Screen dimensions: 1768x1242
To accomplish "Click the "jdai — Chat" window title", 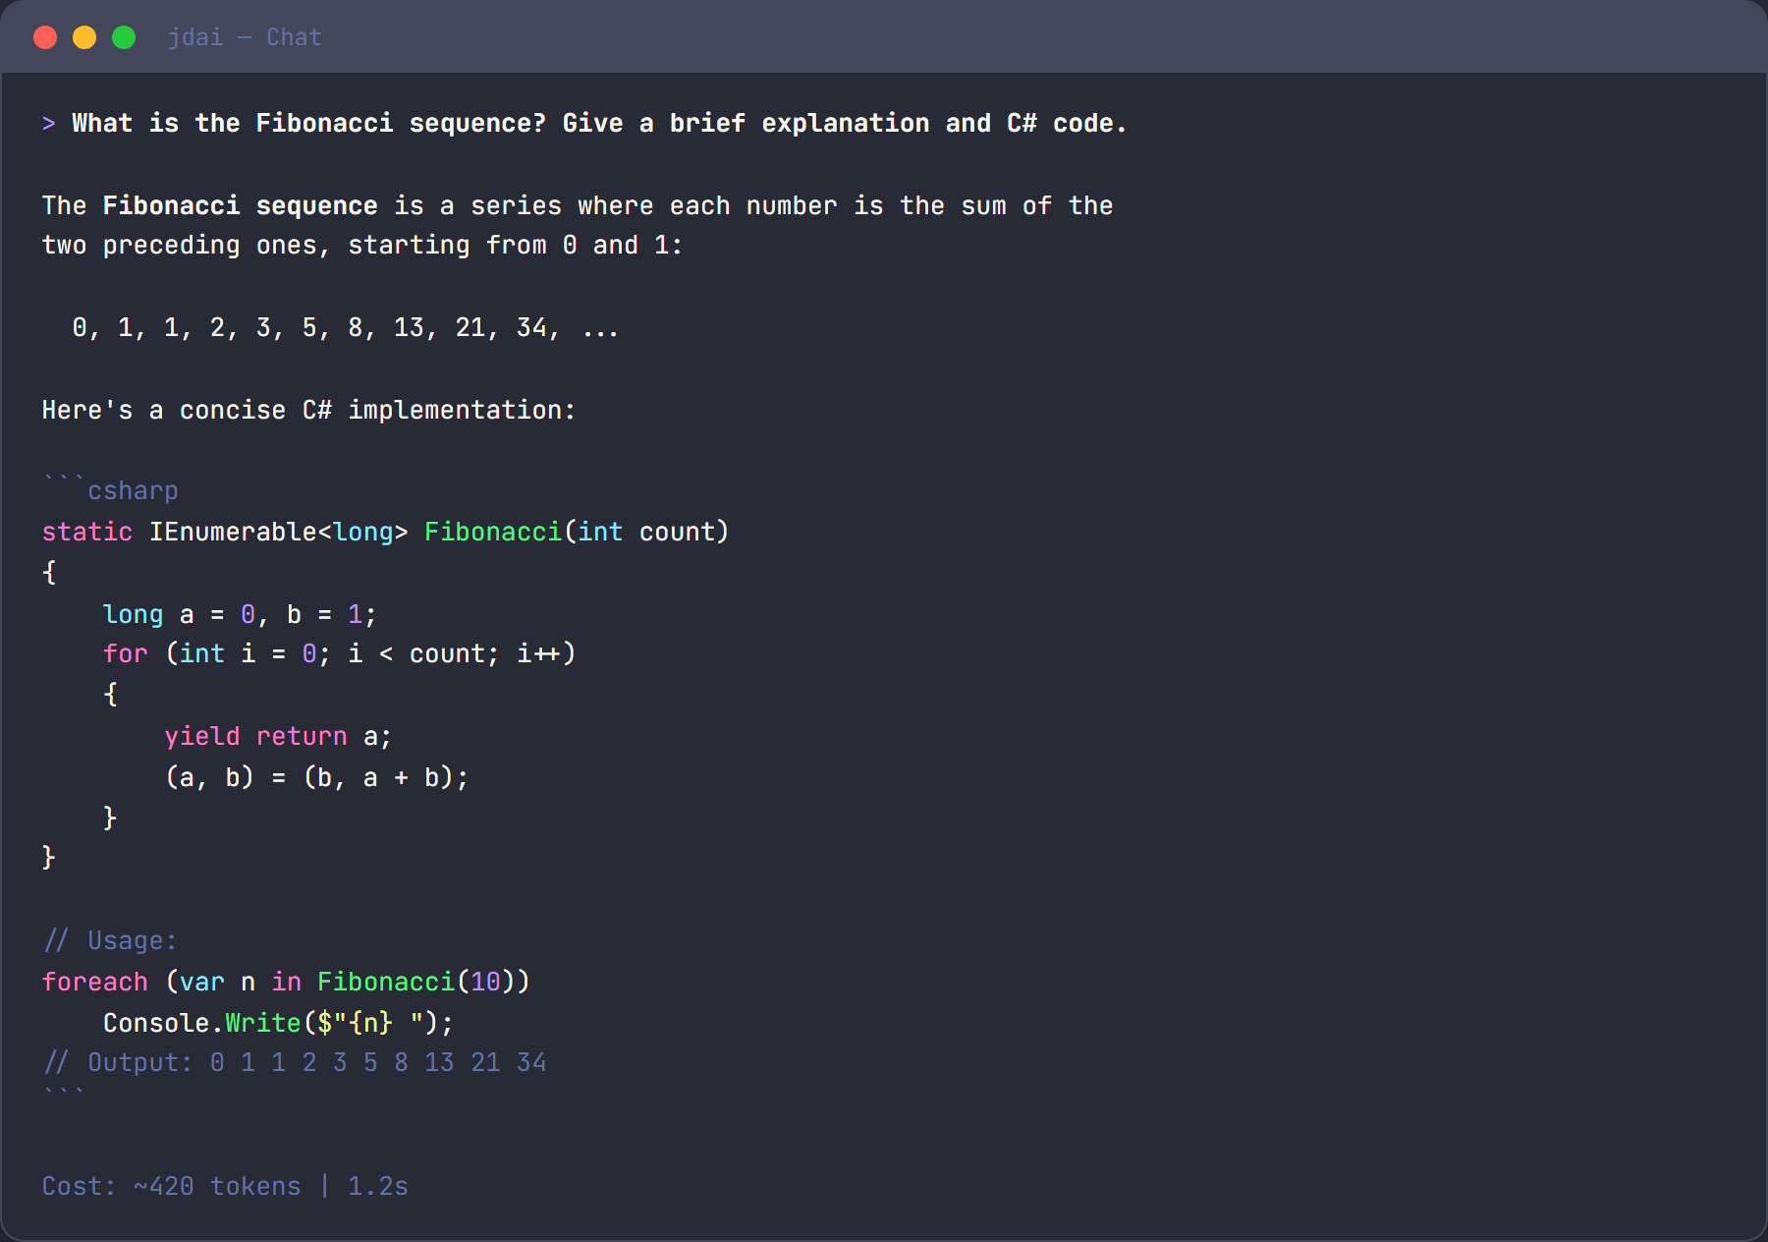I will point(245,37).
